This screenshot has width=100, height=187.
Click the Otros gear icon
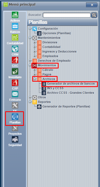click(35, 97)
